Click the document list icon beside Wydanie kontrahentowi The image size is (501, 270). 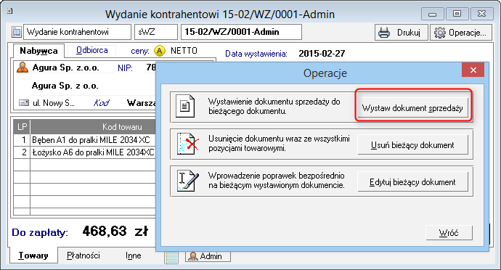tap(16, 32)
